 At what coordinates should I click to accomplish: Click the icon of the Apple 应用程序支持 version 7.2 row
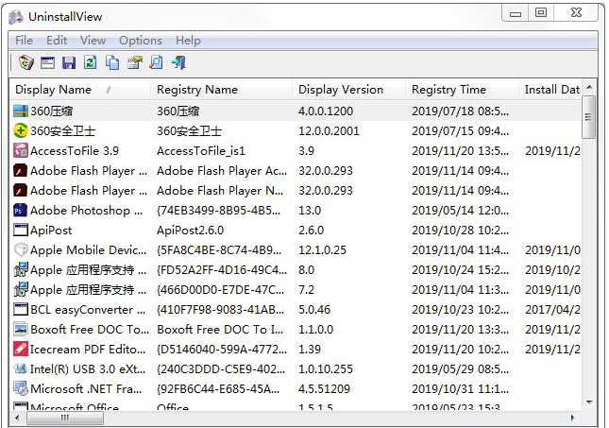coord(21,290)
